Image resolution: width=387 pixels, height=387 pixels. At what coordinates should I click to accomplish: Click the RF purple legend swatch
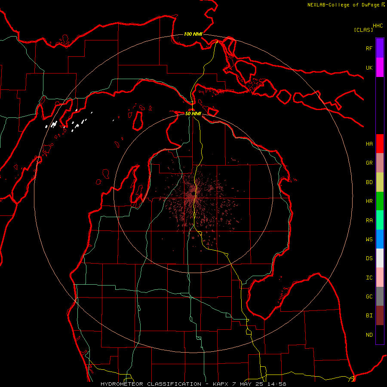380,48
